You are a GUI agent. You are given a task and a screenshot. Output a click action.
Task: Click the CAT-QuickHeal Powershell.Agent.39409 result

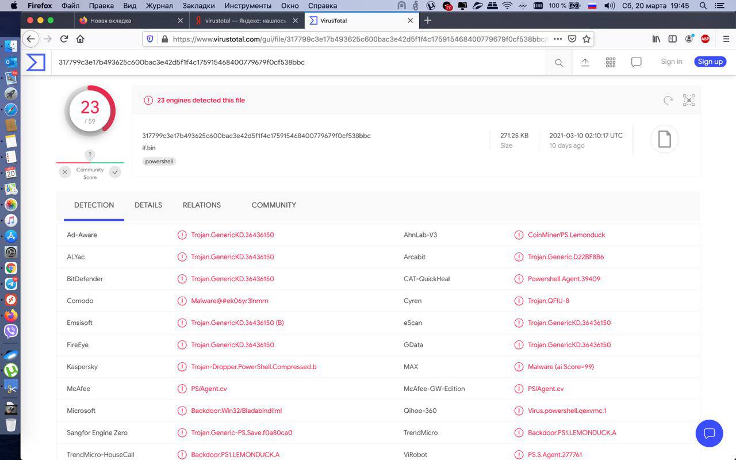coord(564,279)
